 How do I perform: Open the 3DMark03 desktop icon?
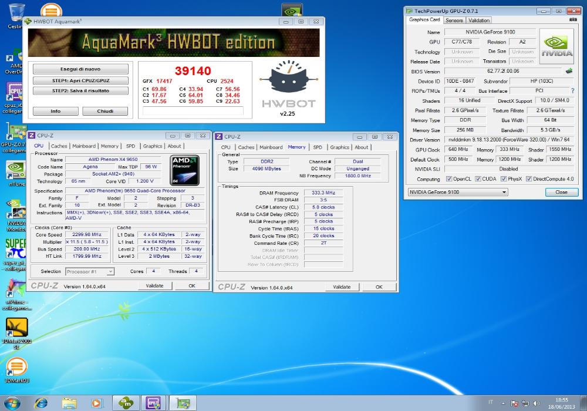(16, 369)
